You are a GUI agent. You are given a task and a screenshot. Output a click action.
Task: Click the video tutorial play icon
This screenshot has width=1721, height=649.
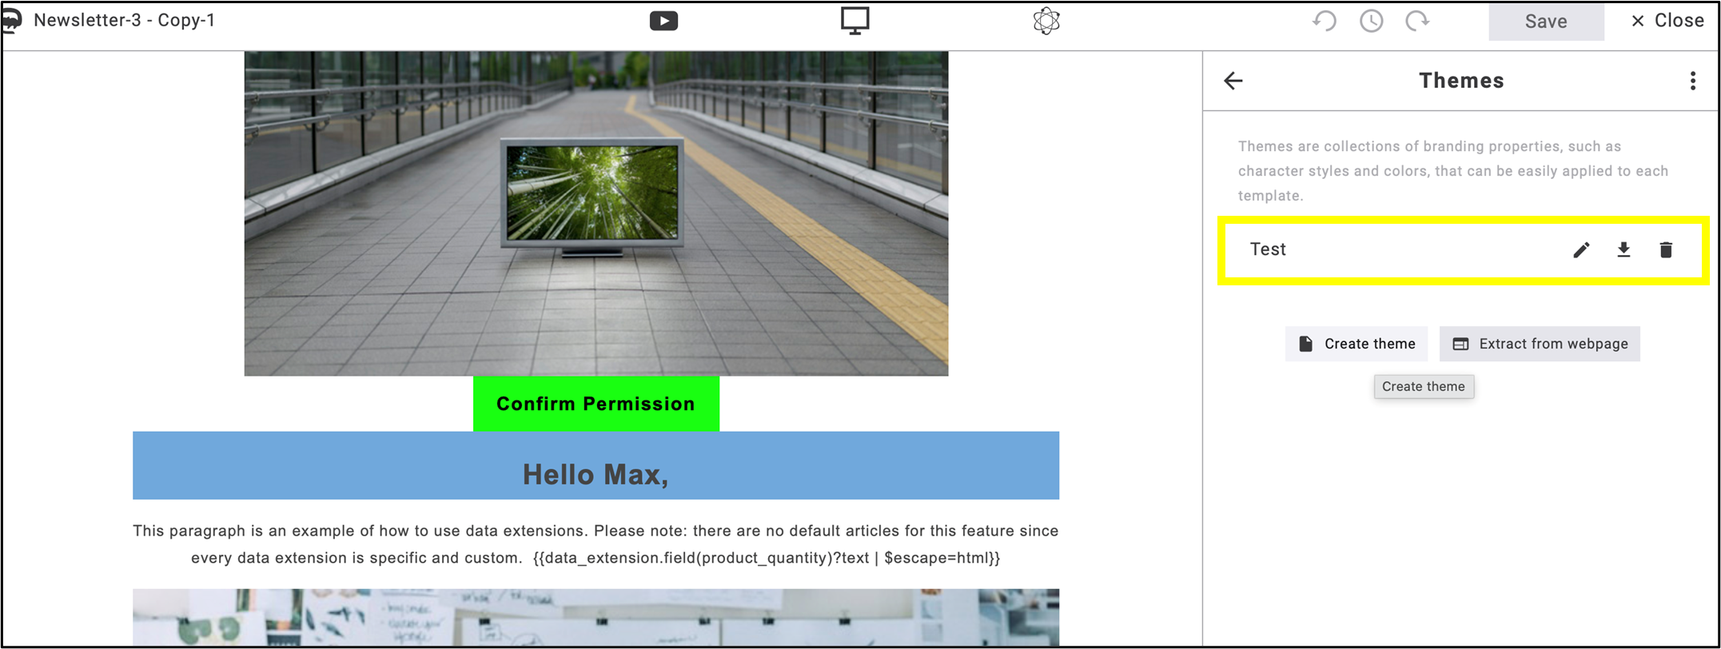click(663, 21)
